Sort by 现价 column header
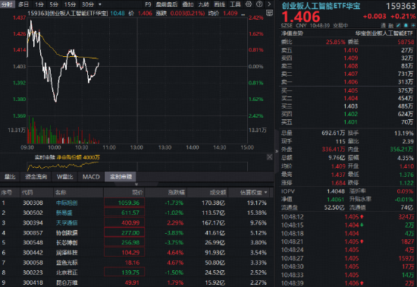The image size is (417, 287). click(137, 192)
